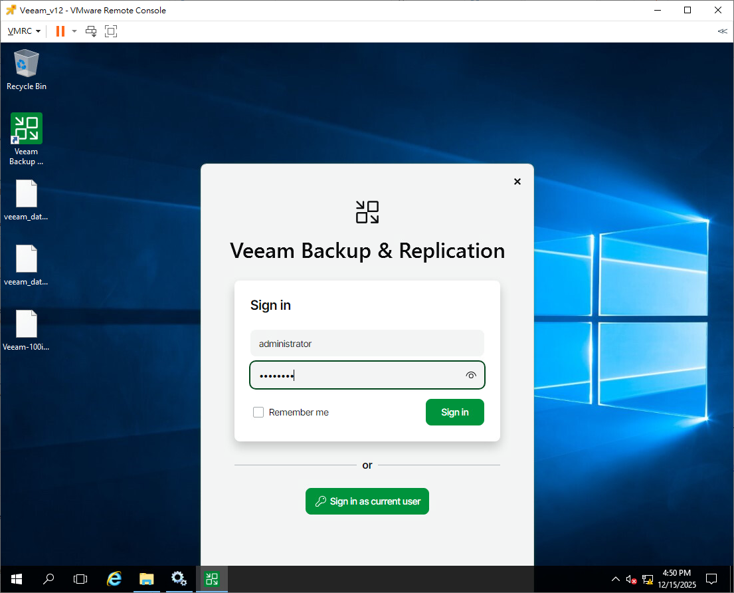Open File Explorer from the taskbar

coord(147,580)
